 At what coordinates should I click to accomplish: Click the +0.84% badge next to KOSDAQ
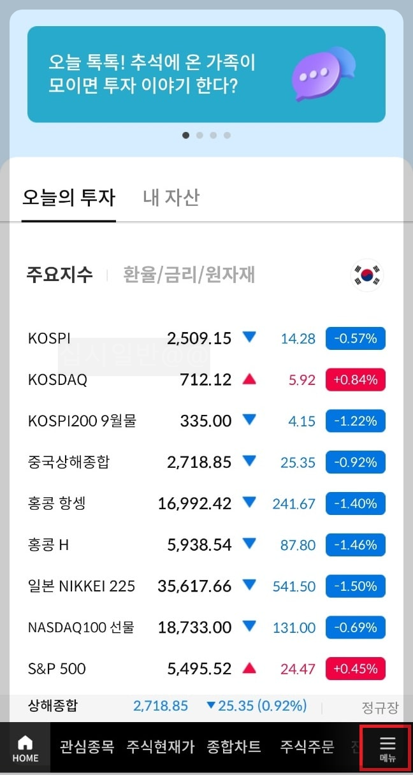click(355, 379)
